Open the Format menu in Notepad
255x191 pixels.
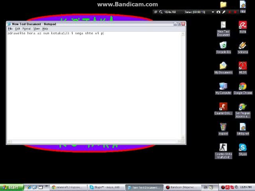coord(26,29)
